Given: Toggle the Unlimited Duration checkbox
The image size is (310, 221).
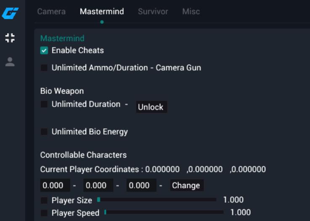Looking at the screenshot, I should (x=44, y=104).
